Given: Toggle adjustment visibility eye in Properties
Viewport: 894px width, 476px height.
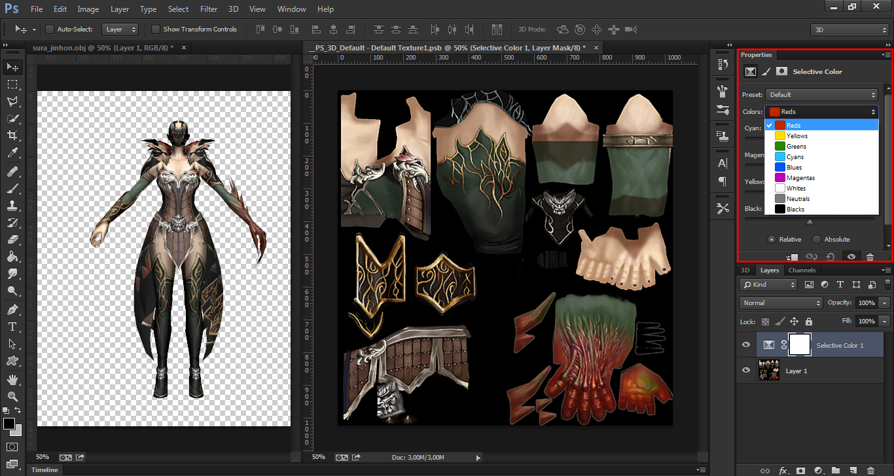Looking at the screenshot, I should (851, 257).
